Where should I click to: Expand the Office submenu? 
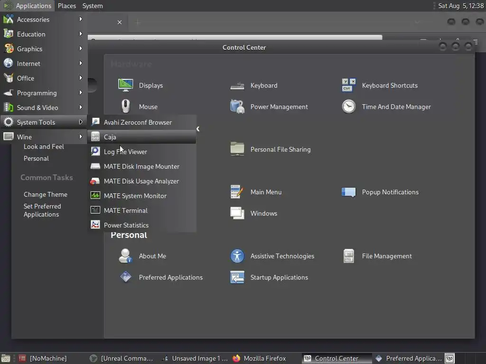coord(44,78)
